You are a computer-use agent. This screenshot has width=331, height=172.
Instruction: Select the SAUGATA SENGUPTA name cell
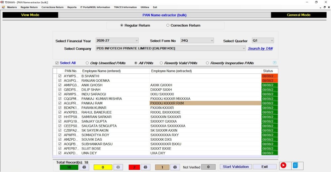click(115, 126)
